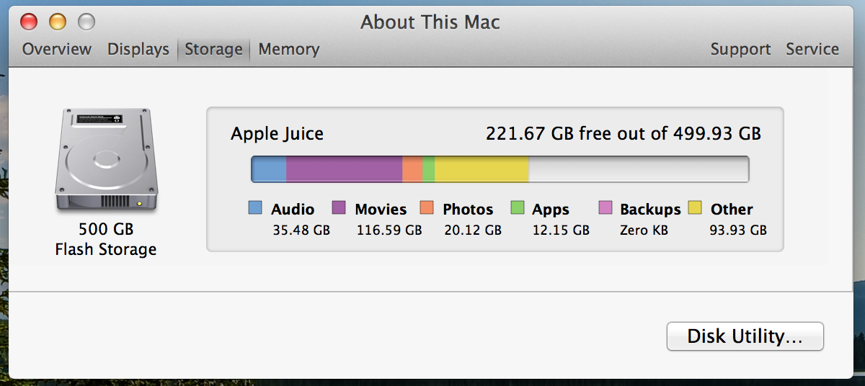The image size is (865, 386).
Task: Select the Storage tab
Action: [x=213, y=50]
